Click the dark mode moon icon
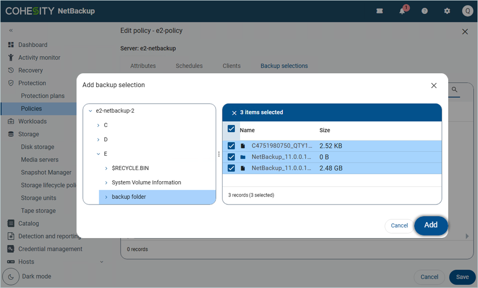Image resolution: width=478 pixels, height=288 pixels. click(x=11, y=277)
